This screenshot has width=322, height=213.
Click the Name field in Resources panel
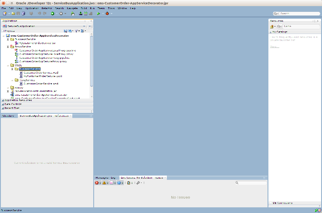click(301, 26)
